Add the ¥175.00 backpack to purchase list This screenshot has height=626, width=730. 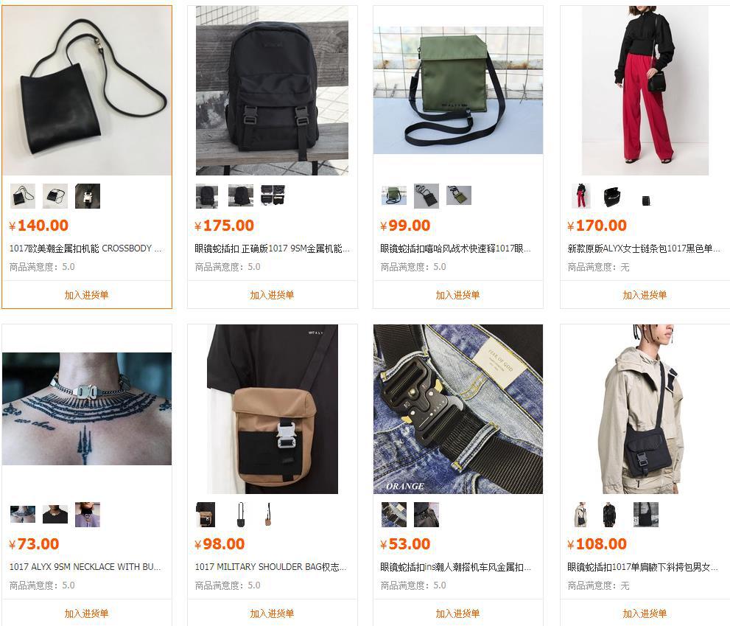pyautogui.click(x=272, y=295)
